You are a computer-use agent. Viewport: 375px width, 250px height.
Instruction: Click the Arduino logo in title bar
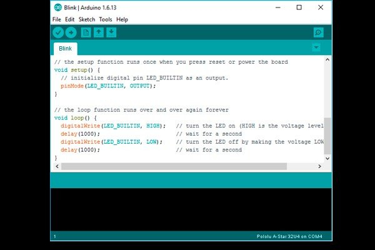(58, 7)
